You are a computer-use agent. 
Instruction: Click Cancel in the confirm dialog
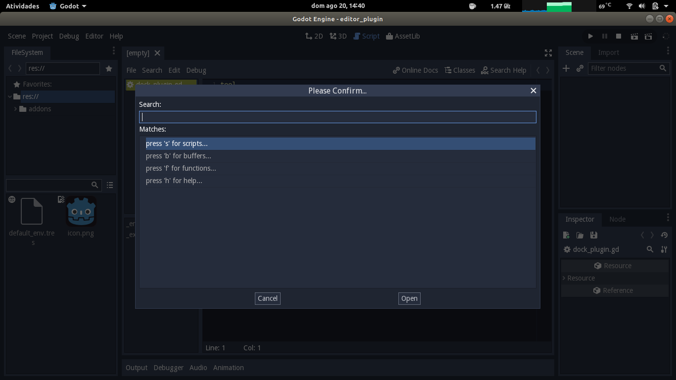(268, 298)
